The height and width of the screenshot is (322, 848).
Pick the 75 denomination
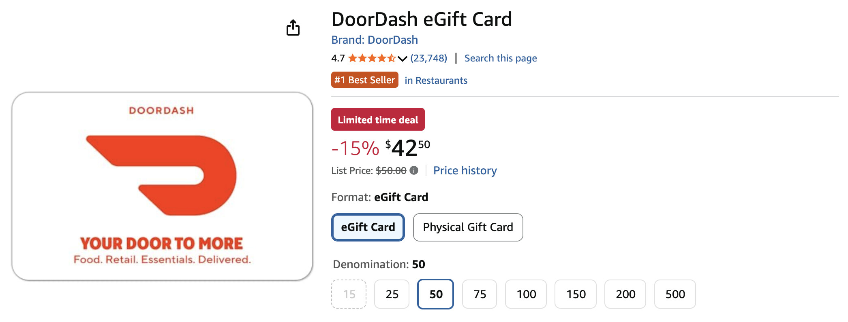(x=479, y=294)
